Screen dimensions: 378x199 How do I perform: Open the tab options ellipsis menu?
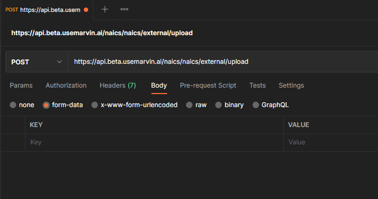pos(124,9)
